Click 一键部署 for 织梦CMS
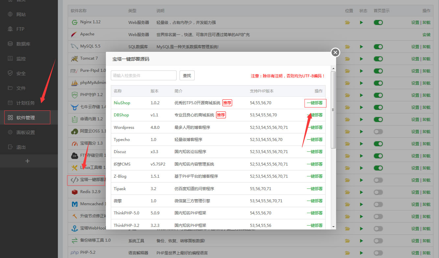This screenshot has width=439, height=258. pos(315,164)
